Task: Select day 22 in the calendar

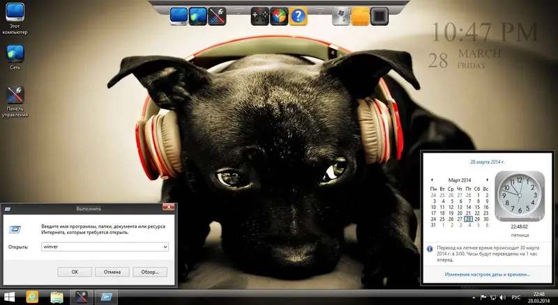Action: tap(477, 213)
